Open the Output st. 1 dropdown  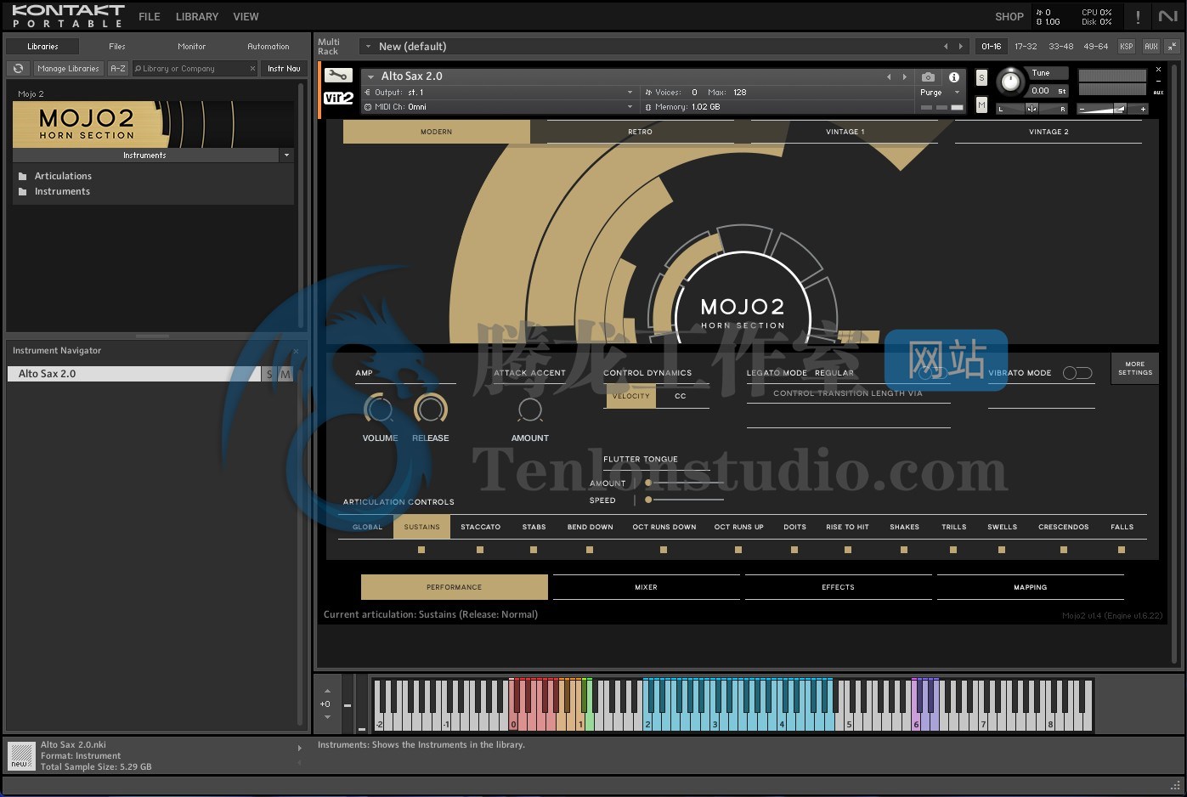tap(630, 92)
